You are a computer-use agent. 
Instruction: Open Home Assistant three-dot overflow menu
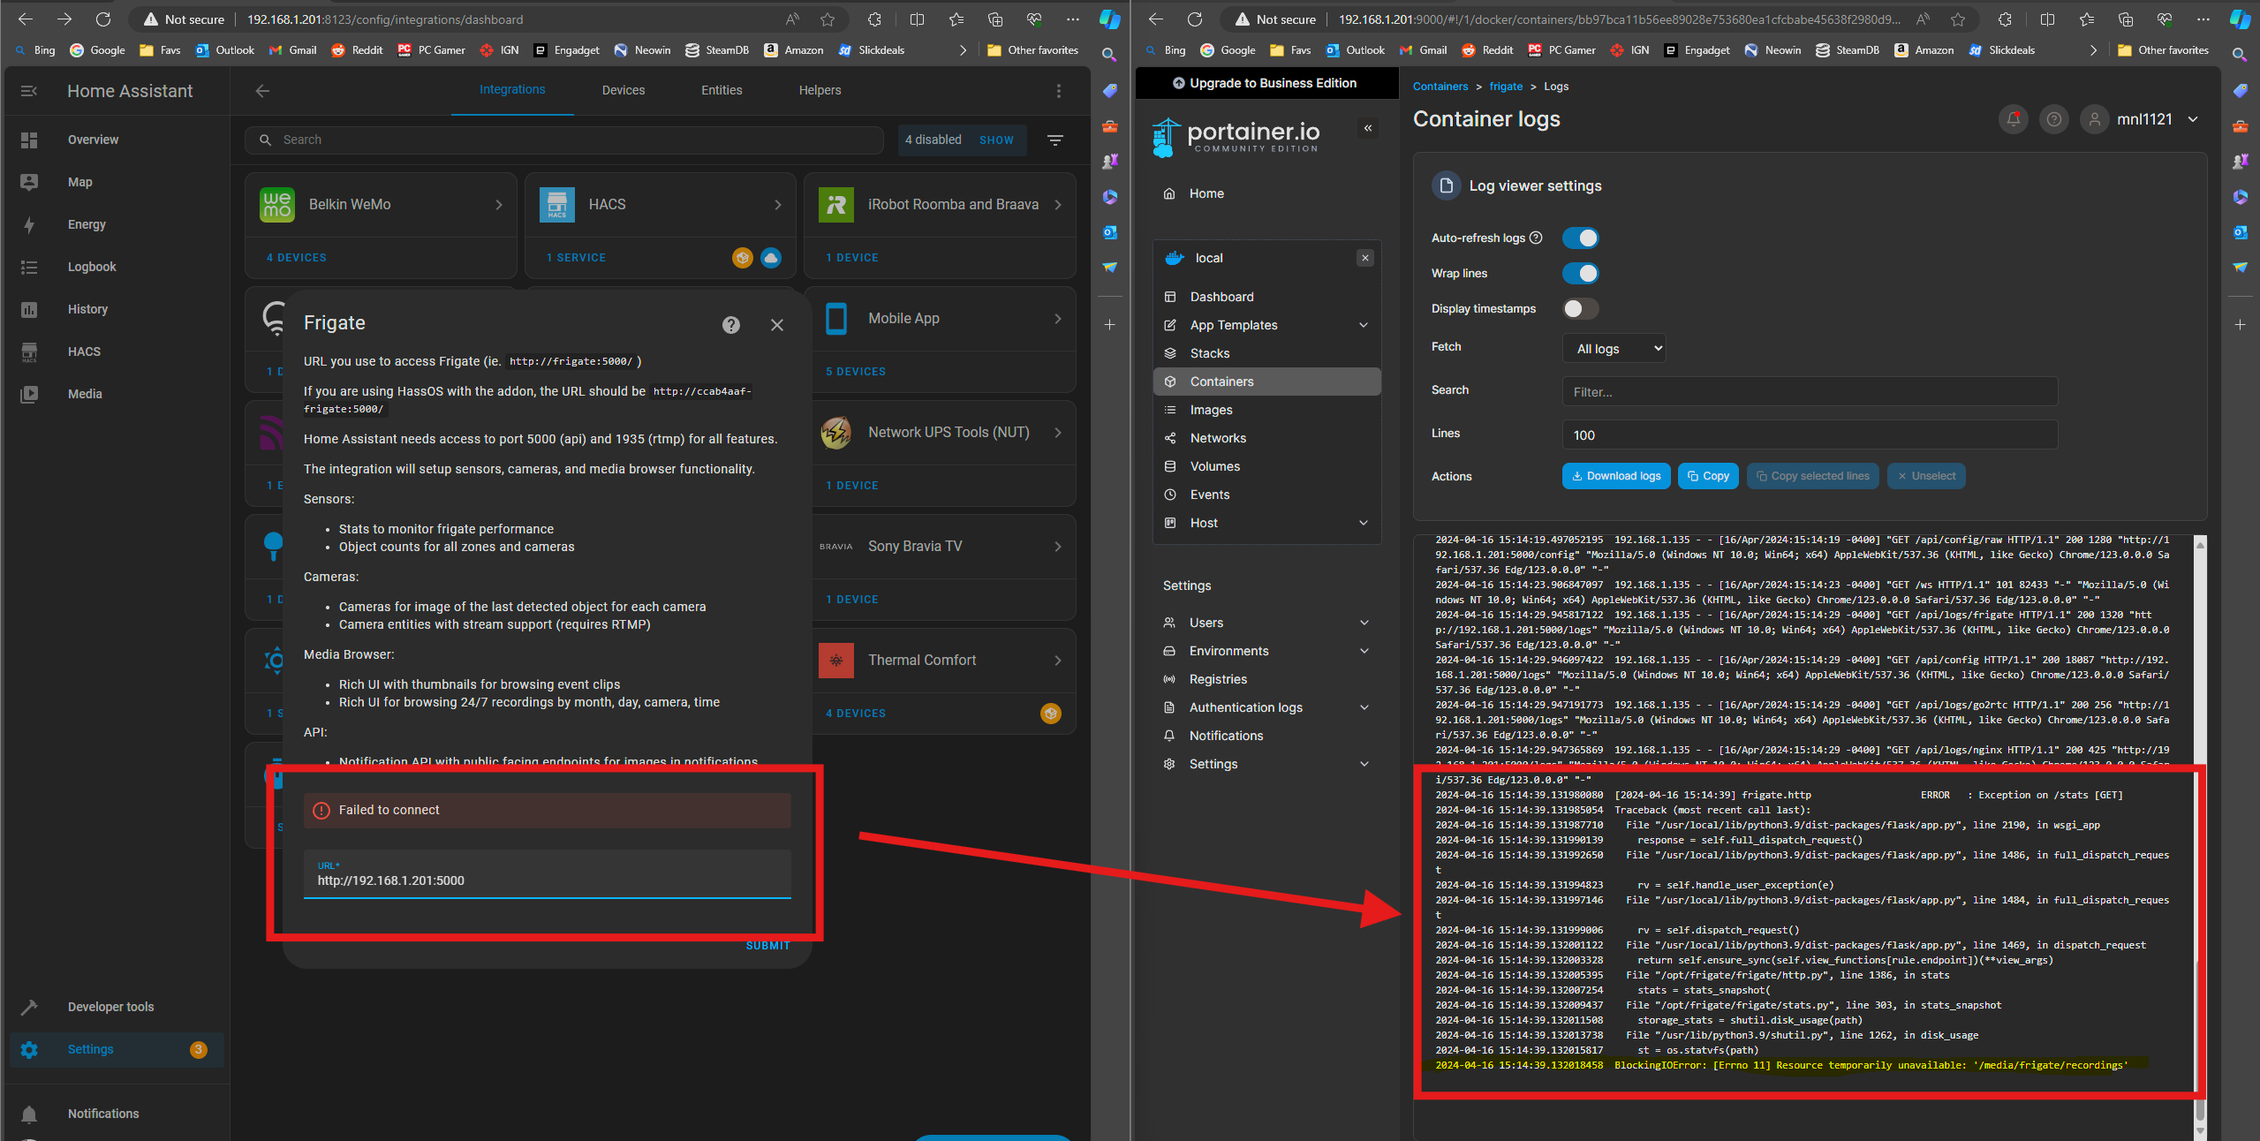pyautogui.click(x=1059, y=91)
